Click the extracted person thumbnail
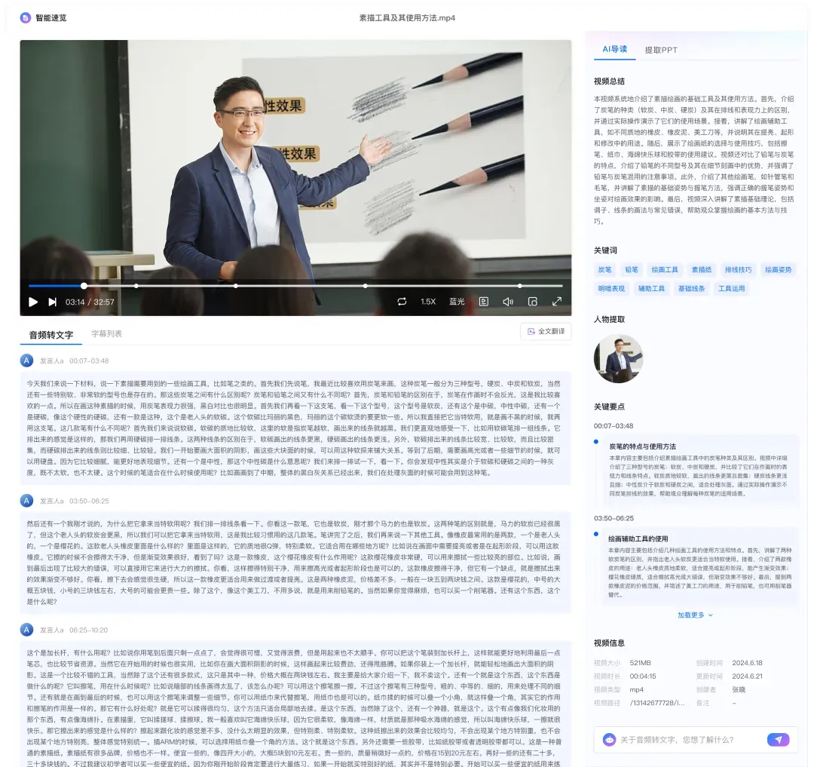The height and width of the screenshot is (767, 814). tap(618, 359)
